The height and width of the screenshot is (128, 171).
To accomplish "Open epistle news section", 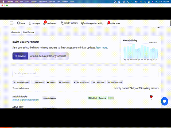I will click(113, 23).
